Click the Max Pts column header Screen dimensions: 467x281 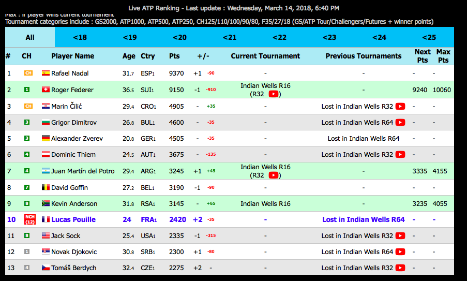click(x=443, y=56)
